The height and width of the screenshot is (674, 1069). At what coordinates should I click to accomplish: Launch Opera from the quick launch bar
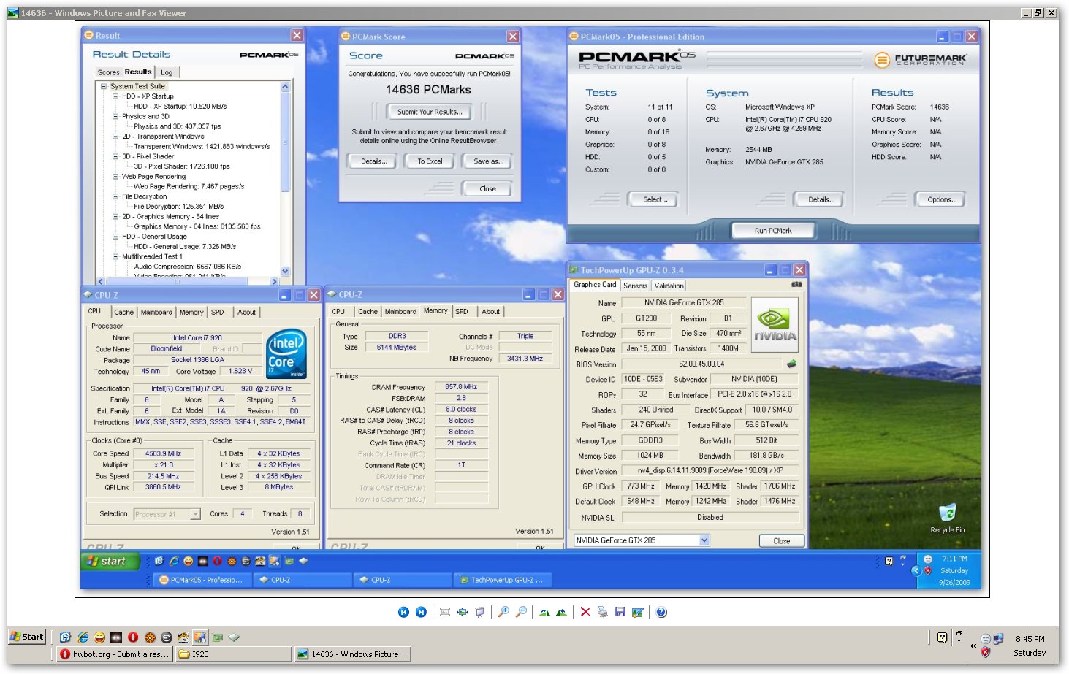[x=133, y=637]
